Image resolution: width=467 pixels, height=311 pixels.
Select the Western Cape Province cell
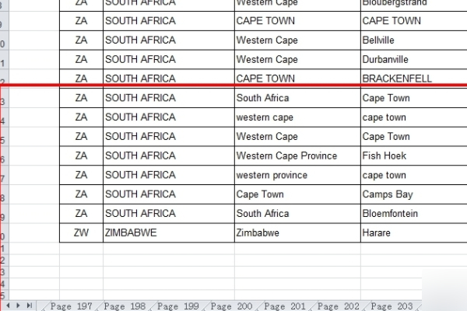(297, 155)
